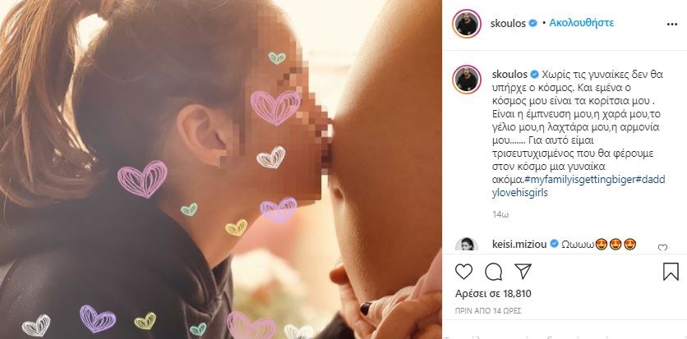View the 18,810 likes list
Screen dimensions: 687x339
(493, 294)
